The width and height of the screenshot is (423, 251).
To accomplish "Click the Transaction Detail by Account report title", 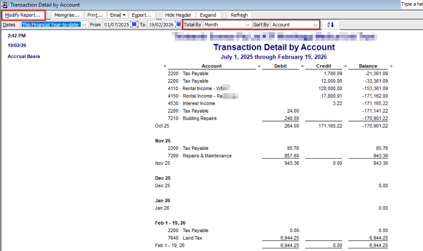I will pyautogui.click(x=274, y=47).
